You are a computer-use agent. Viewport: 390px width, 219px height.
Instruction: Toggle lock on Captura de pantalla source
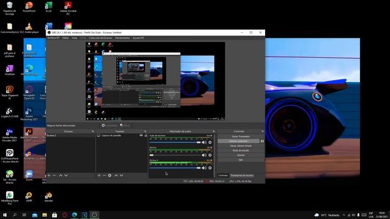[146, 135]
